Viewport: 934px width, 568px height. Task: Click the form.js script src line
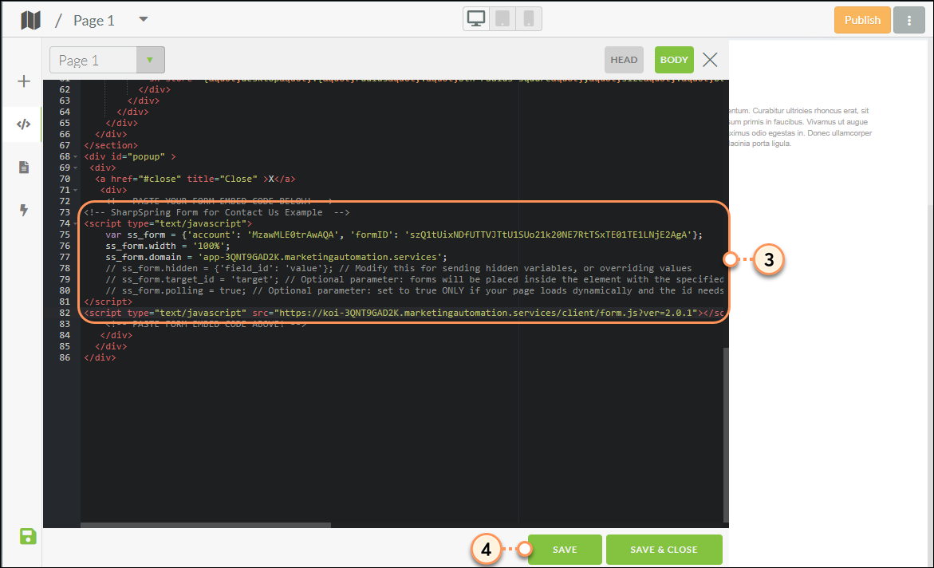pyautogui.click(x=404, y=313)
